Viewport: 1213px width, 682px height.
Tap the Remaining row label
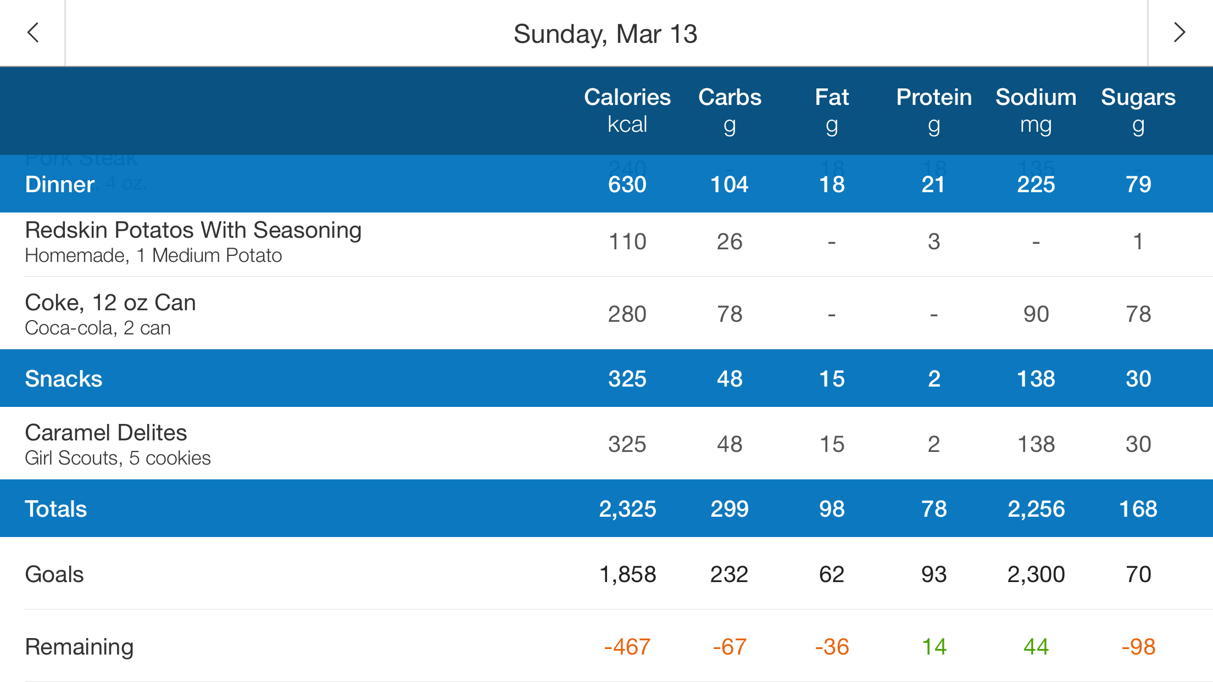[79, 647]
